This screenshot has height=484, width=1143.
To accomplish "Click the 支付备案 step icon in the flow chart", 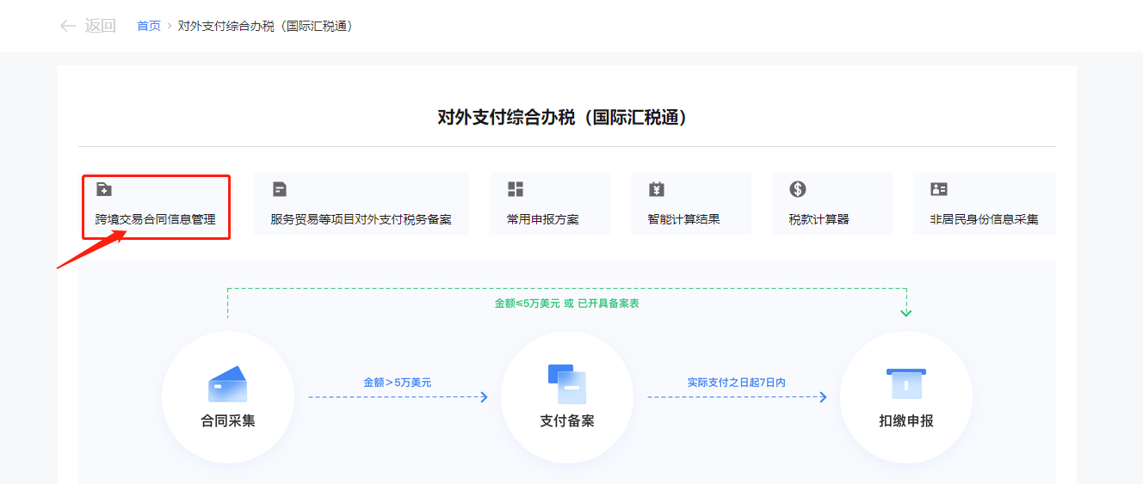I will [x=566, y=384].
